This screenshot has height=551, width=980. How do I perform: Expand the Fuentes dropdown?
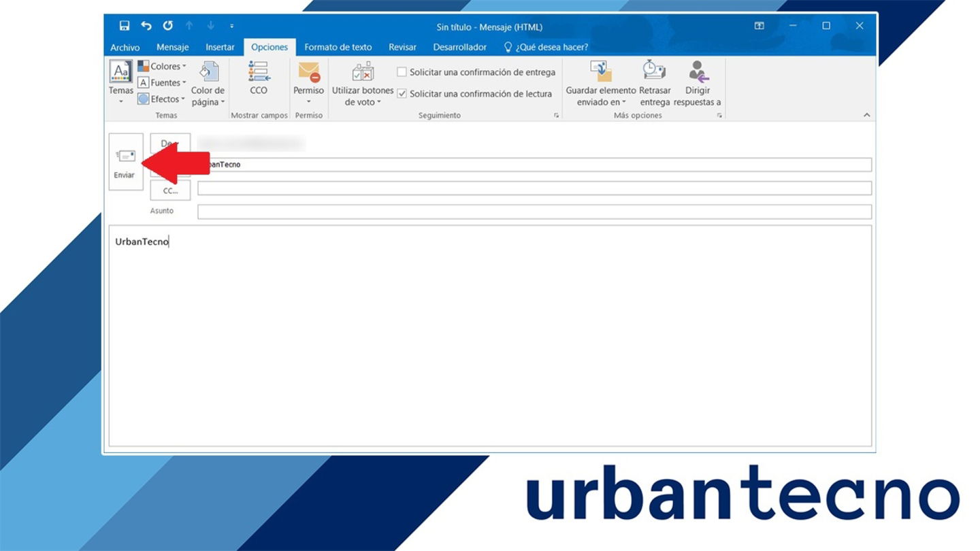(x=162, y=82)
